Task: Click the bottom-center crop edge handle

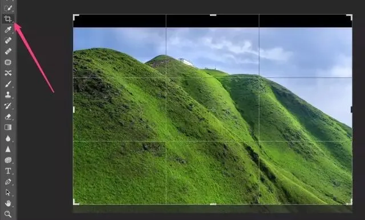Action: click(213, 204)
